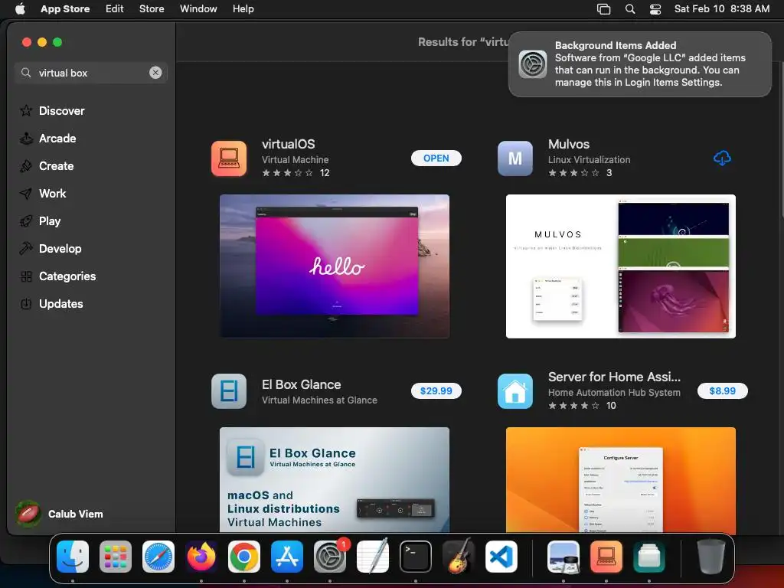Open the App Store menu

coord(65,9)
